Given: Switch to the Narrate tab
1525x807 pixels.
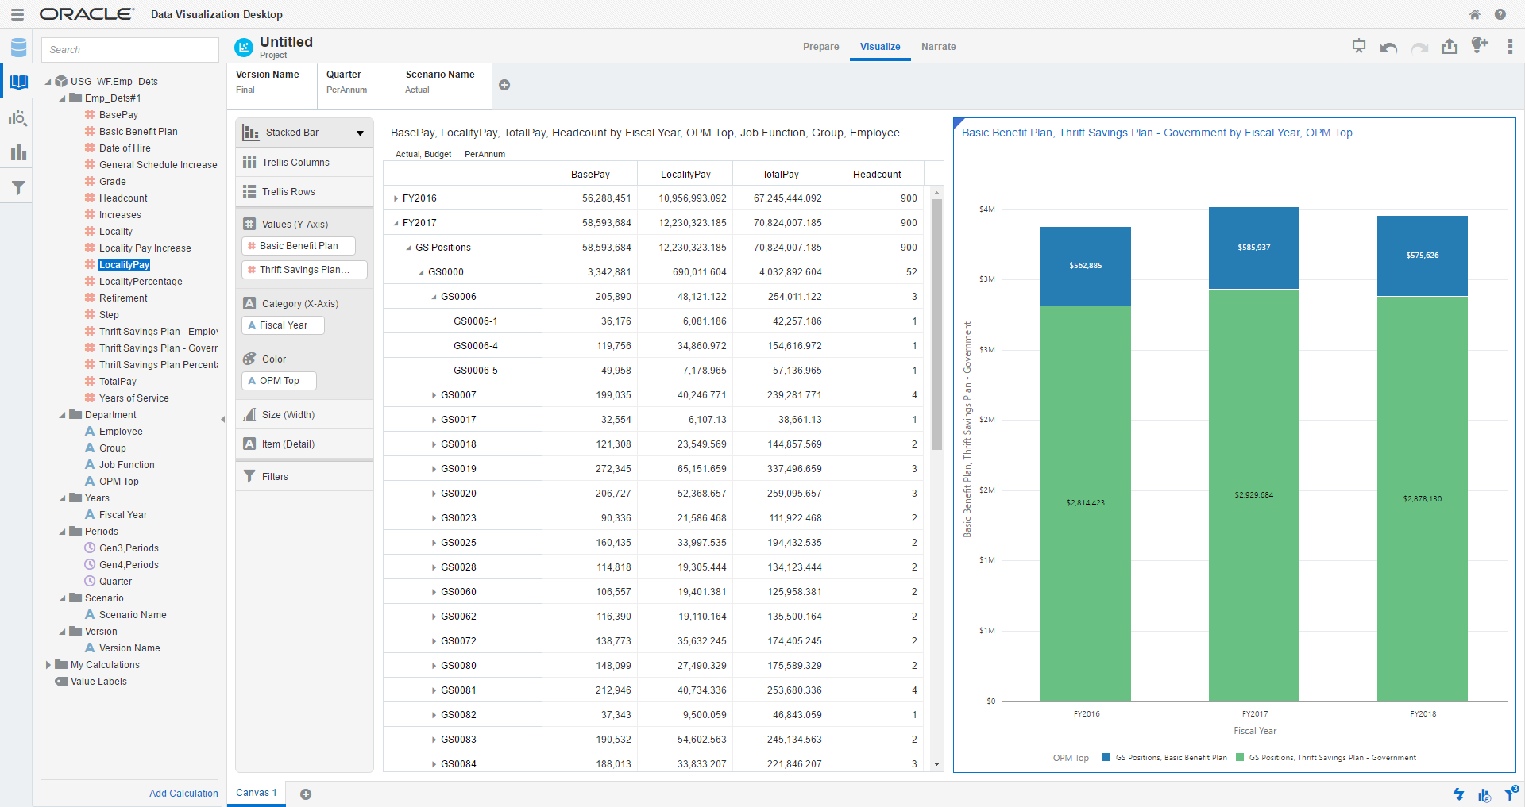Looking at the screenshot, I should click(938, 47).
